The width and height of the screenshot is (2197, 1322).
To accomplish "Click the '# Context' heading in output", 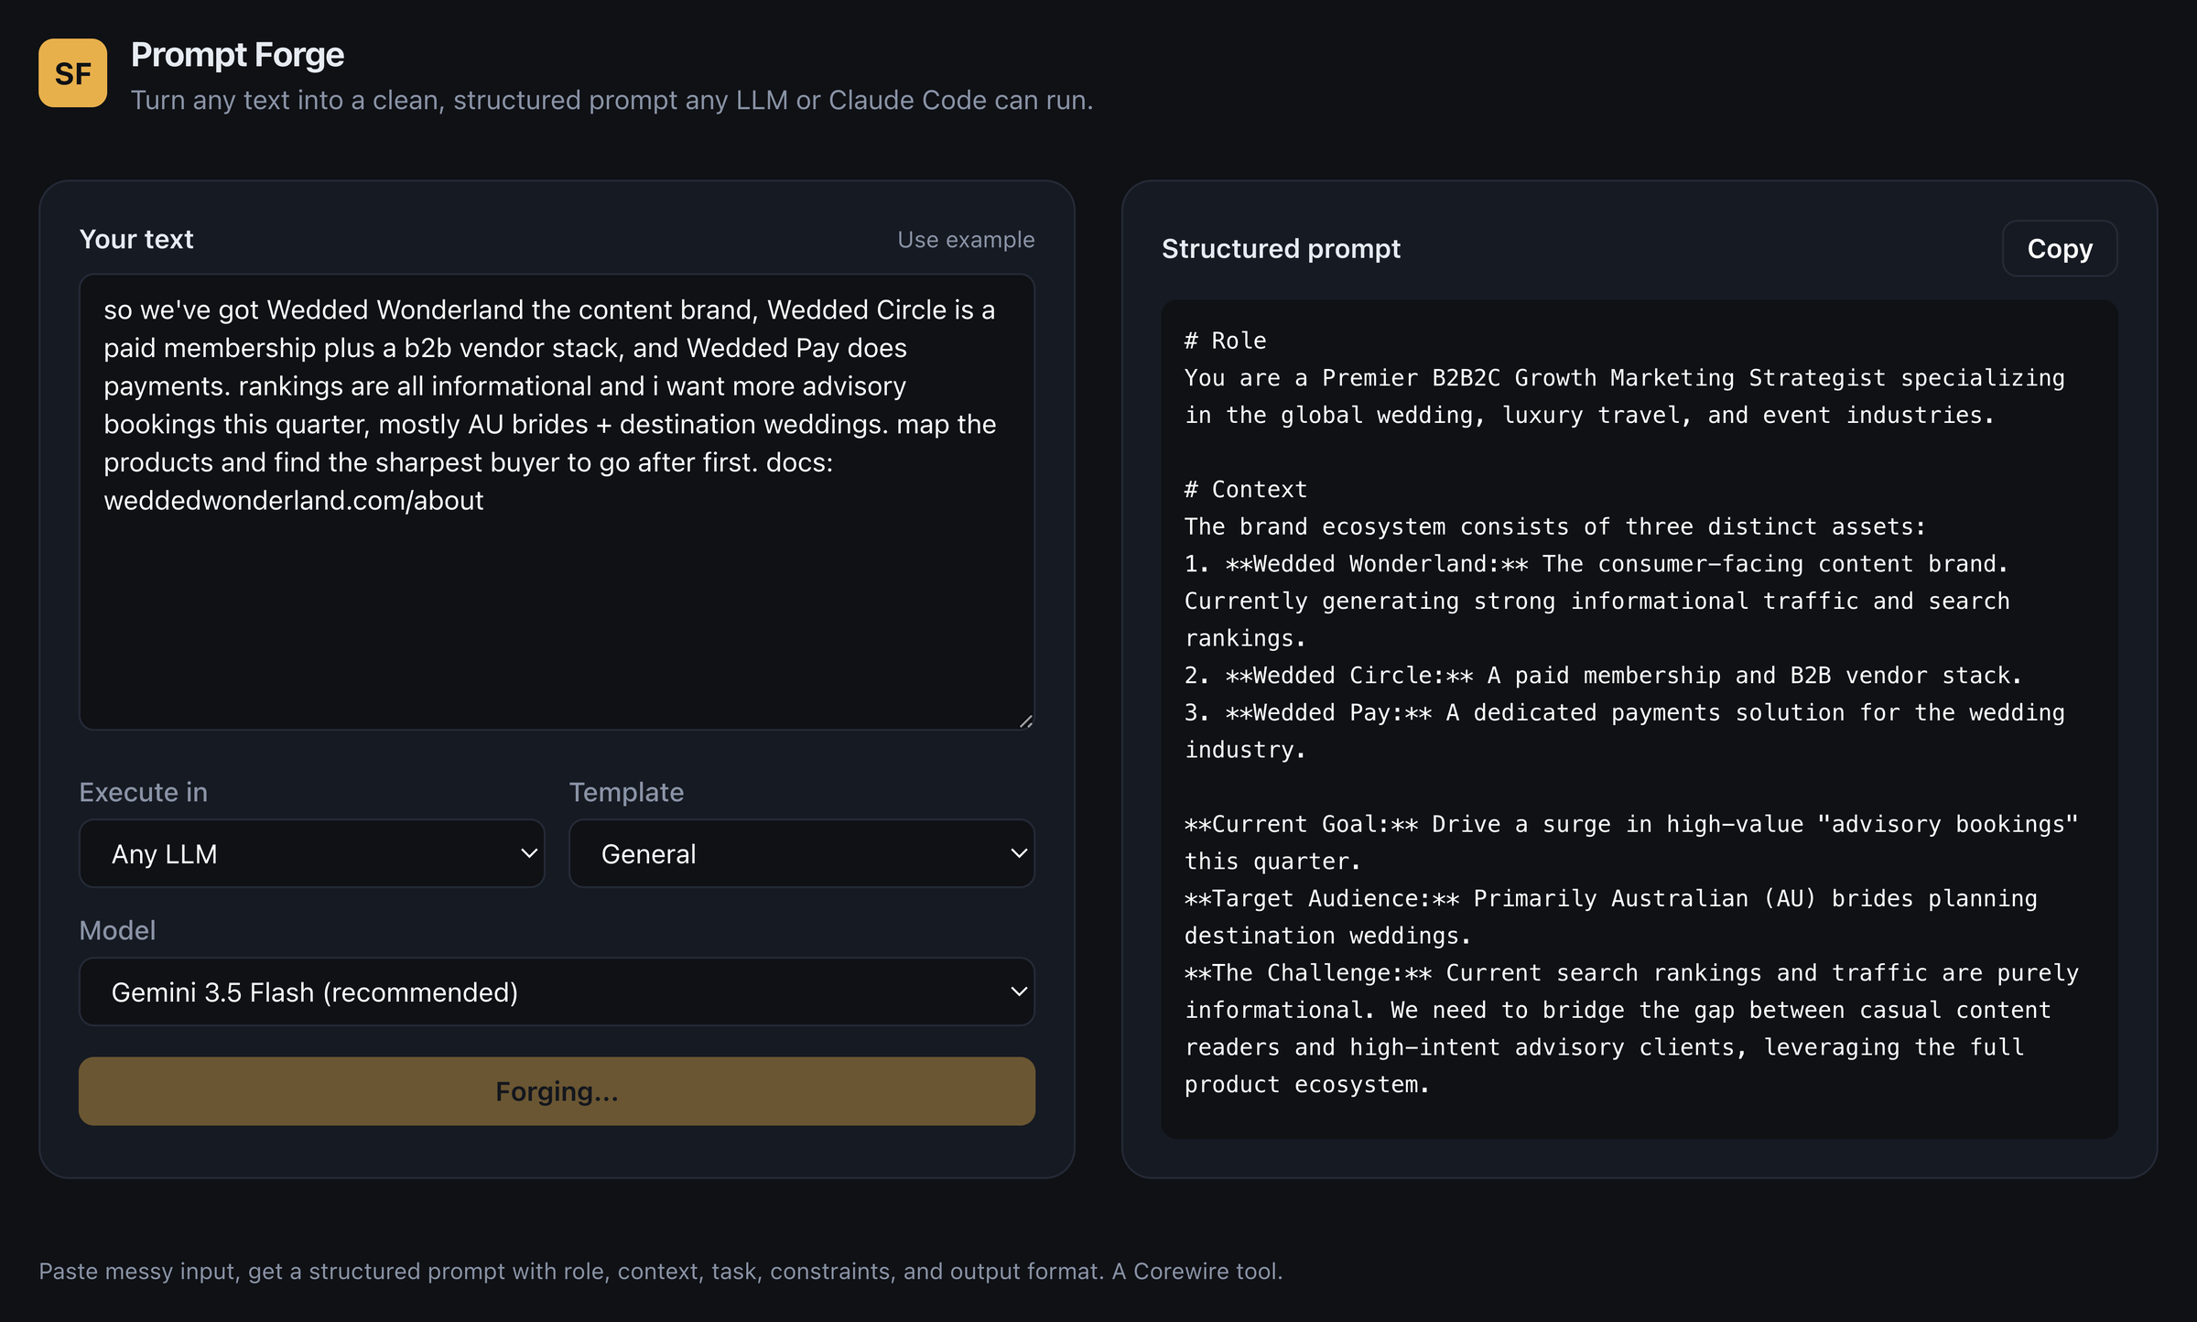I will 1246,489.
